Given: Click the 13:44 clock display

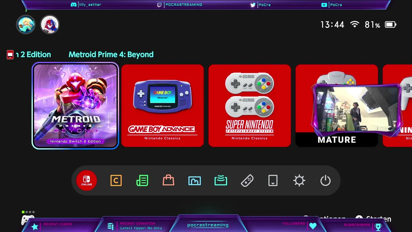Looking at the screenshot, I should pos(332,24).
